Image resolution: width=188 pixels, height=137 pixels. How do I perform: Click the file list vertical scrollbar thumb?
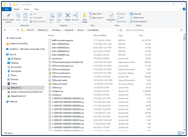185,38
